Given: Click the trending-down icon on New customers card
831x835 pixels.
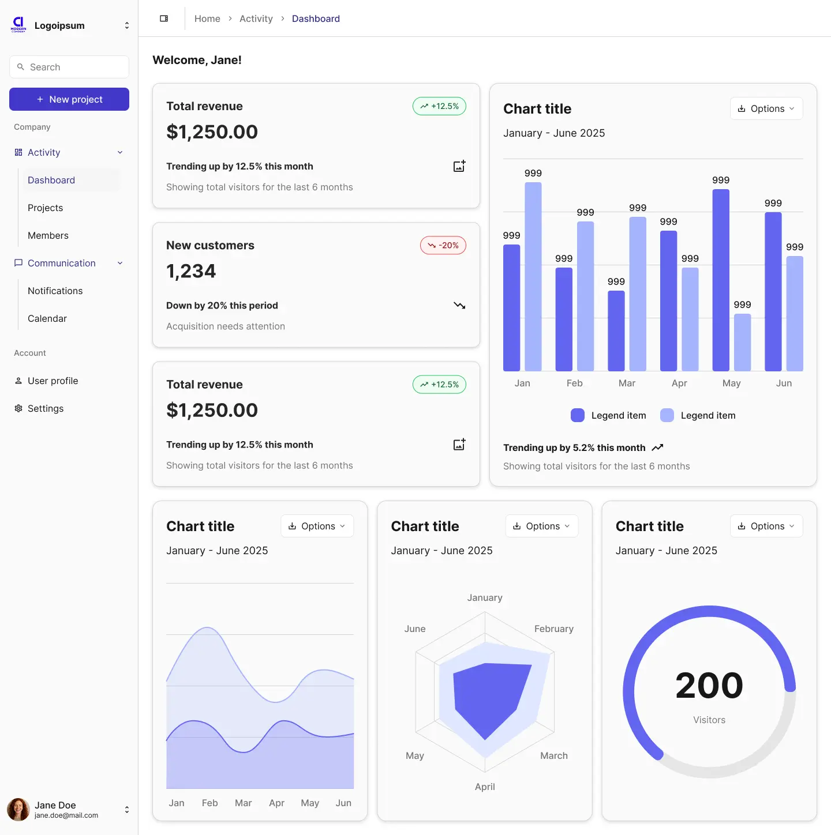Looking at the screenshot, I should 459,305.
